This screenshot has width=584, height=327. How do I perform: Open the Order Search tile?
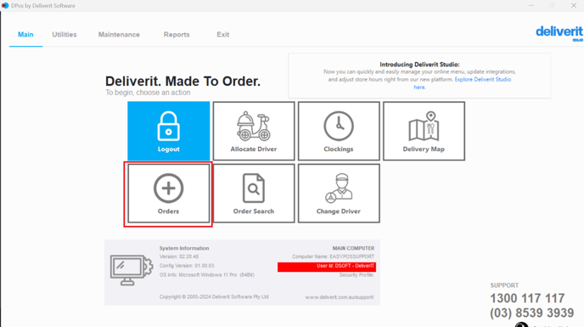point(254,194)
